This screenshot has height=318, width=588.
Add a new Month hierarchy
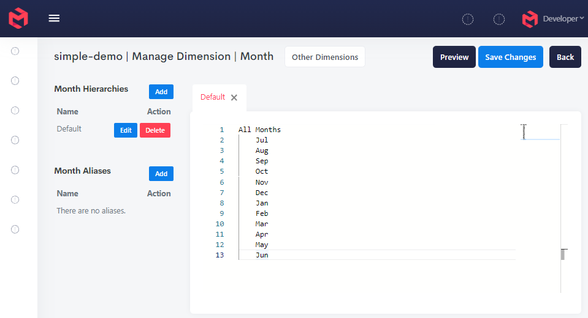(161, 92)
